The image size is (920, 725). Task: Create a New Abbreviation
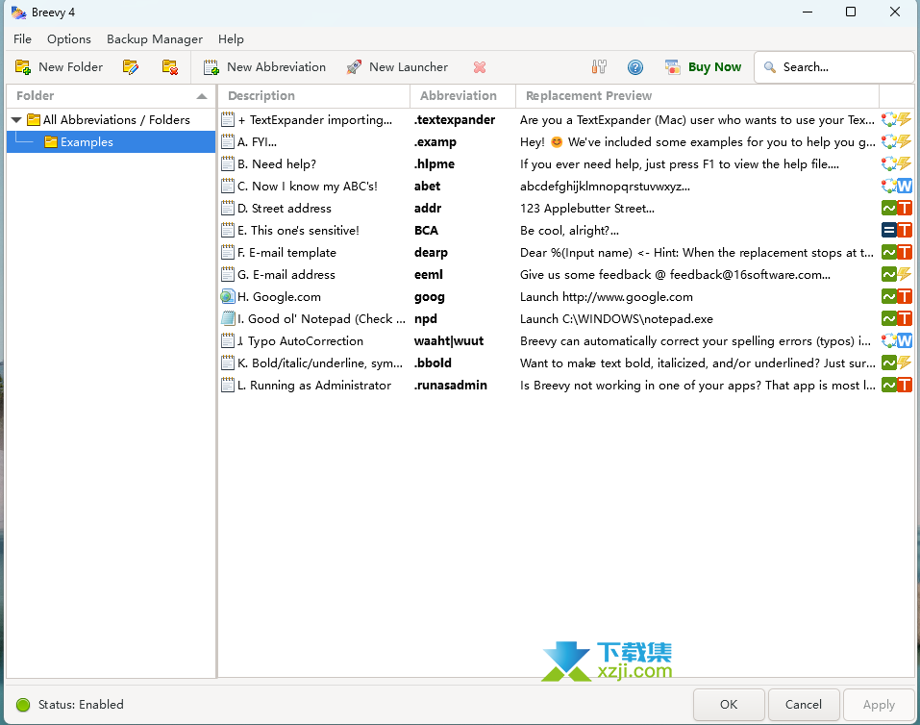[264, 67]
